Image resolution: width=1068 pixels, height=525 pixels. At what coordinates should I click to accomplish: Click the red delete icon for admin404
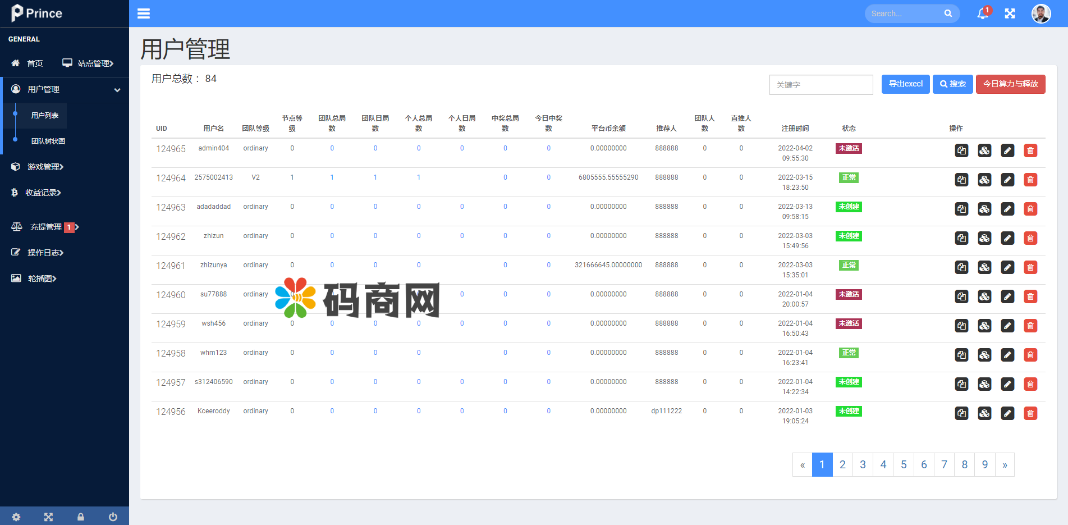pos(1030,150)
